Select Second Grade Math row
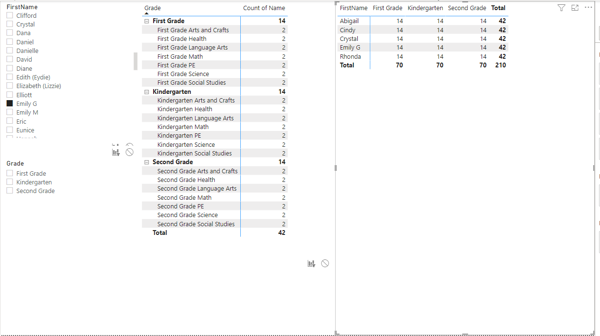 (215, 197)
